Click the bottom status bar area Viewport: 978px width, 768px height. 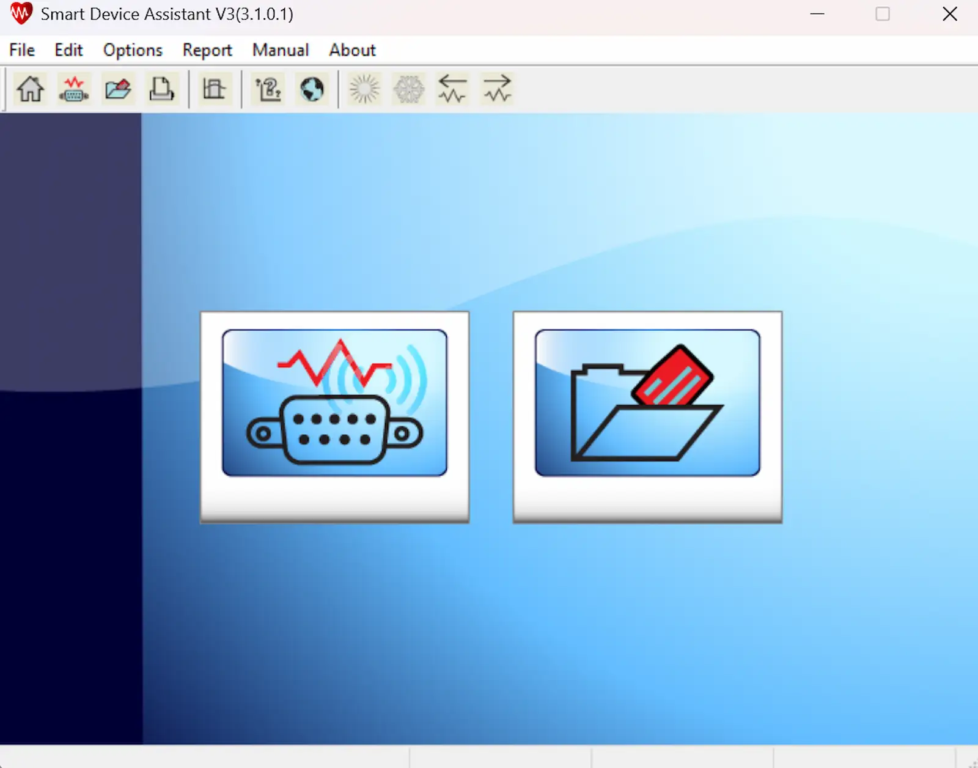pyautogui.click(x=489, y=758)
